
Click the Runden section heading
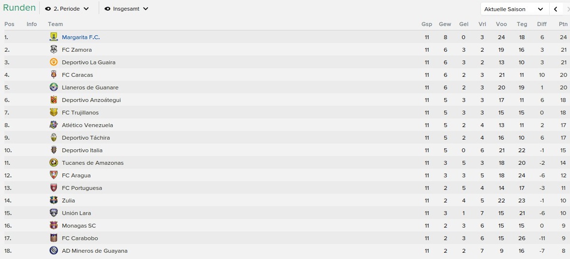click(19, 8)
